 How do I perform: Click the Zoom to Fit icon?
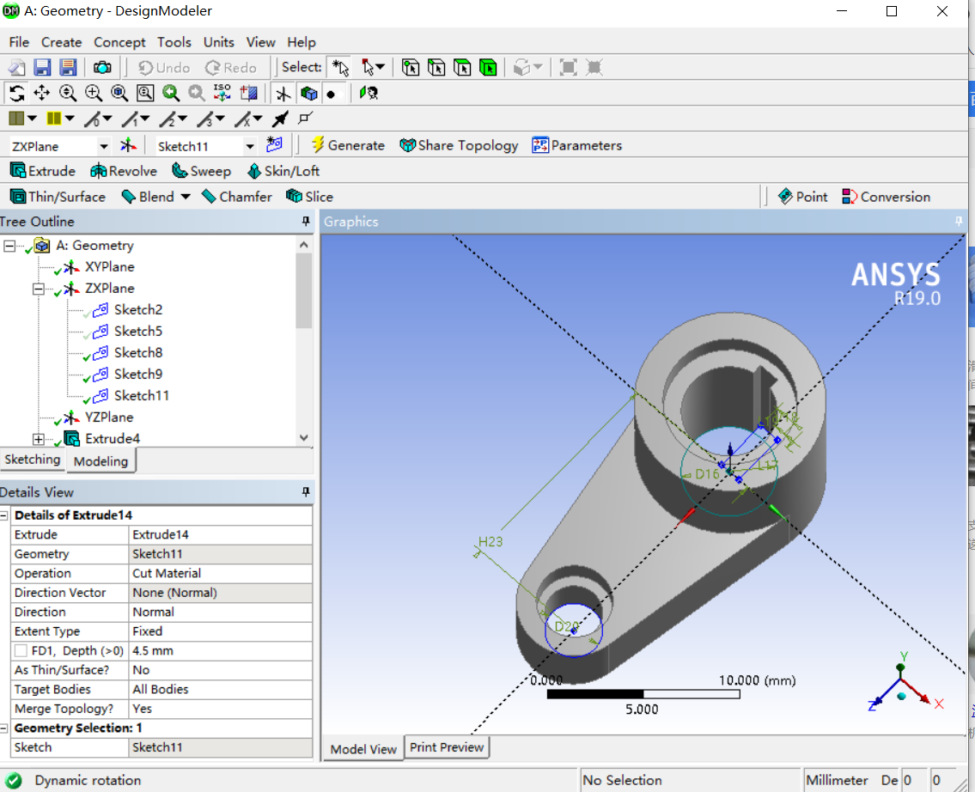[119, 94]
